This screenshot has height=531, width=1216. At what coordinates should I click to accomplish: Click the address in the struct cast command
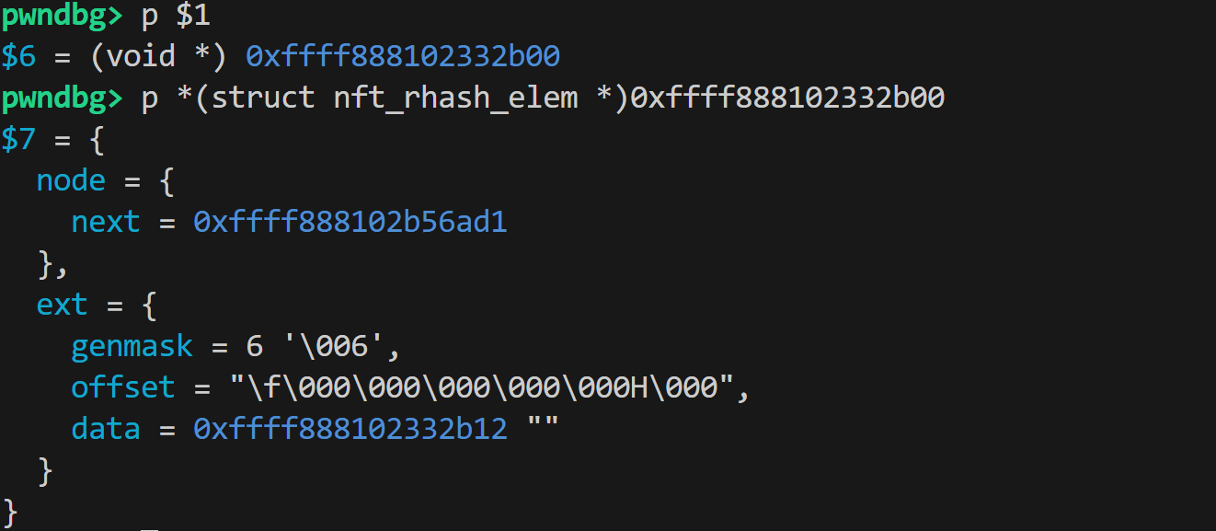(786, 98)
